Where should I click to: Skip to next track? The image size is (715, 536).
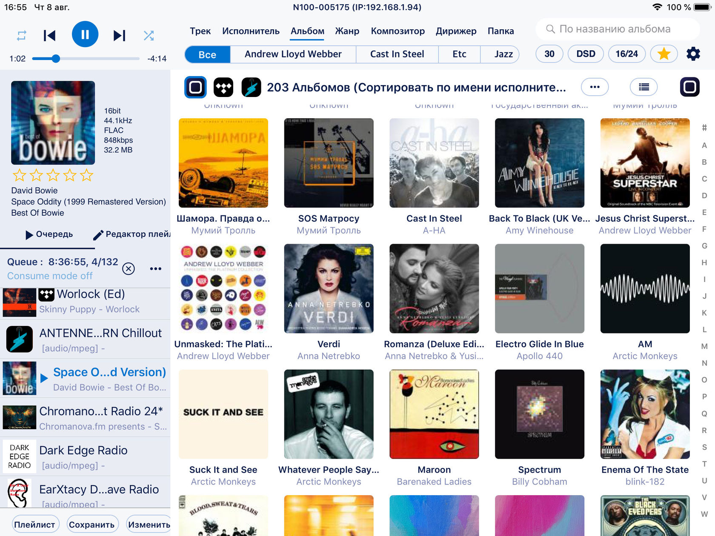click(120, 35)
